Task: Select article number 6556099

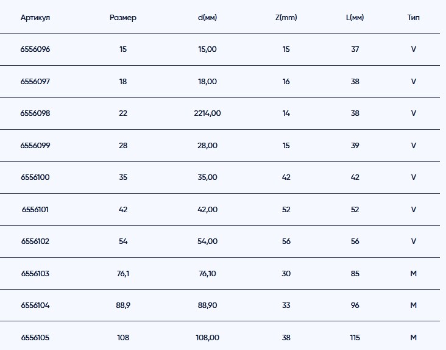Action: pyautogui.click(x=35, y=146)
